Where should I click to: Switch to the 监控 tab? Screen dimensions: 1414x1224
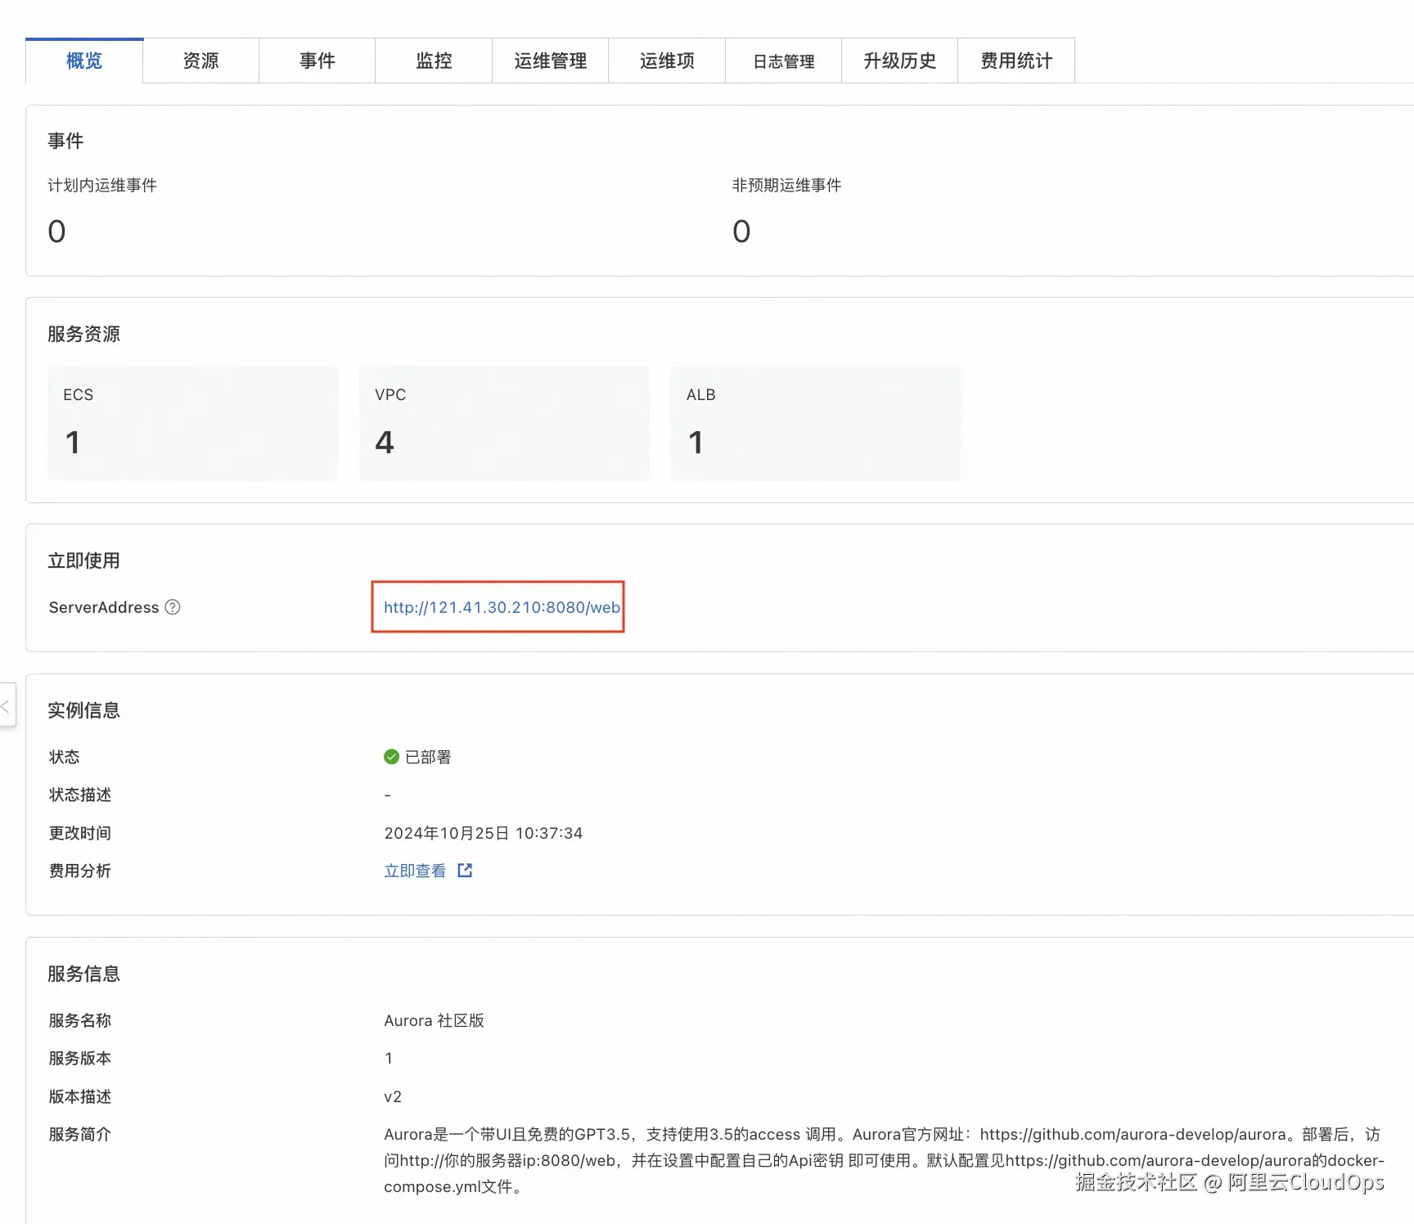point(434,61)
